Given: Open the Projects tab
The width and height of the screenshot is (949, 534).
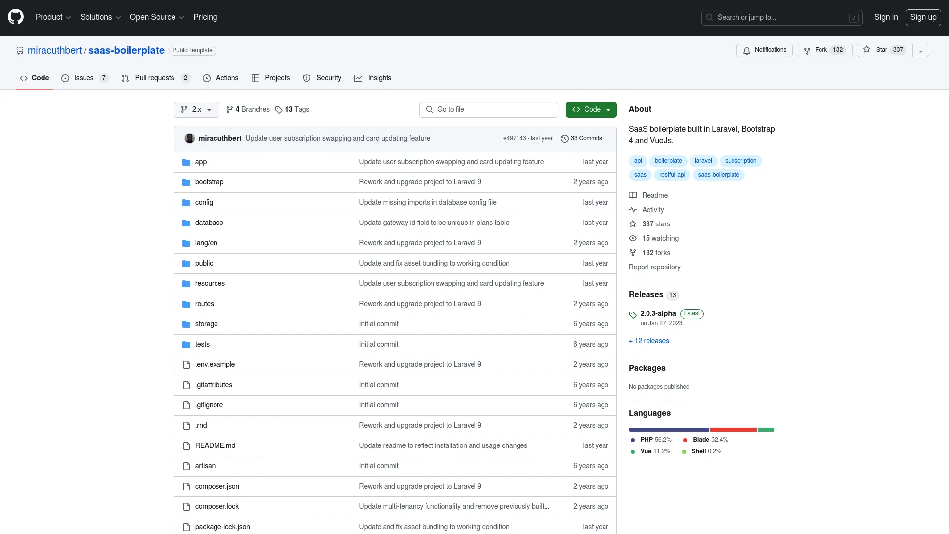Looking at the screenshot, I should pyautogui.click(x=270, y=78).
